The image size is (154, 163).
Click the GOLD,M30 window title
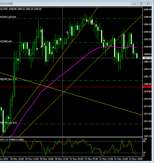(x=6, y=4)
